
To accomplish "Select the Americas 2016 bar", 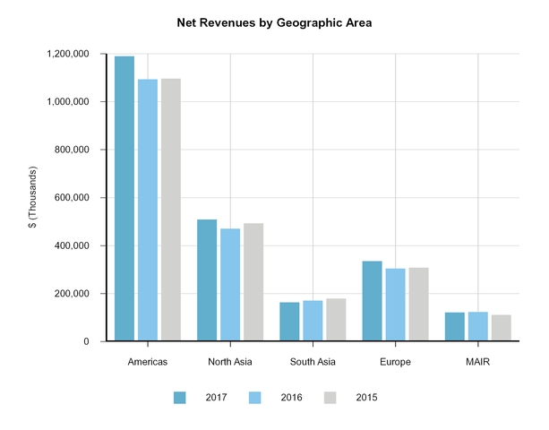I will [x=148, y=211].
